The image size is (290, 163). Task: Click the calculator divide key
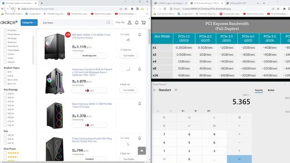tap(239, 126)
